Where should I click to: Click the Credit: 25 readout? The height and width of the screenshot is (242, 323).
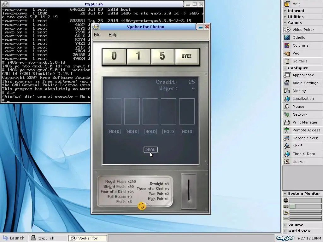point(175,82)
